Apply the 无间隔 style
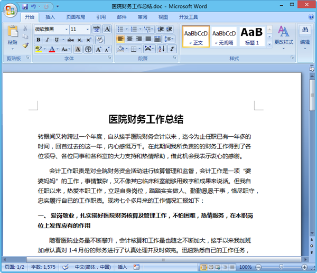The image size is (317, 273). 224,36
